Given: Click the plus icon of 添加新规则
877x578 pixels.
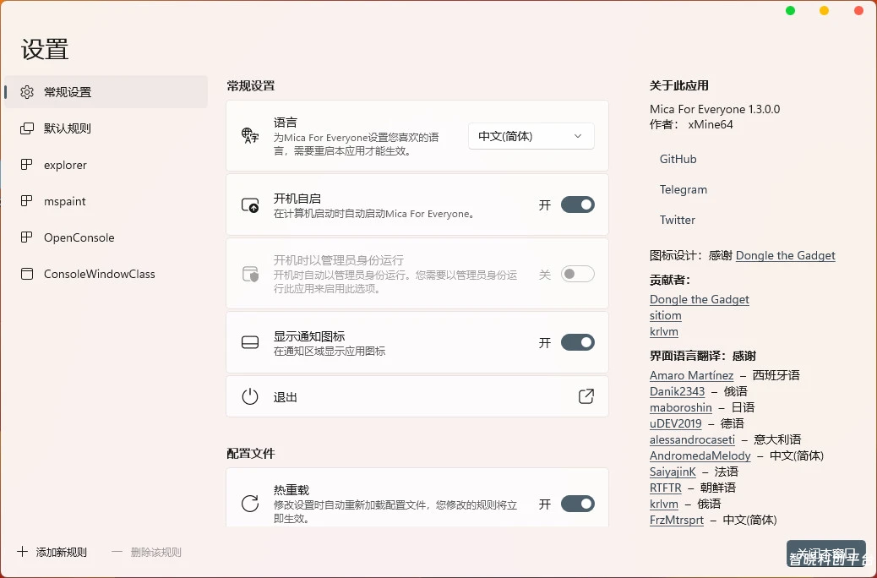Looking at the screenshot, I should click(x=22, y=552).
